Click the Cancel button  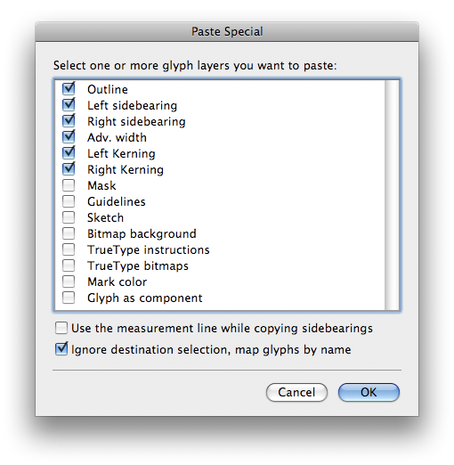[296, 392]
